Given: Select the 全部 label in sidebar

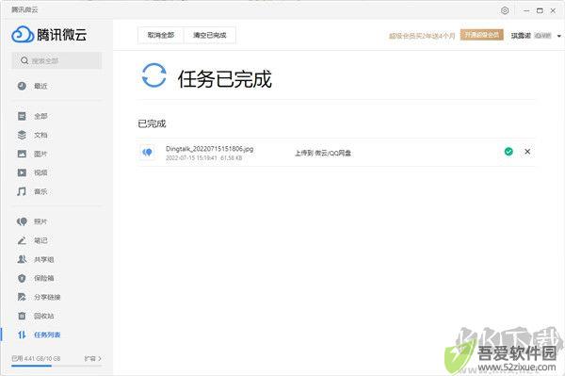Looking at the screenshot, I should point(40,116).
